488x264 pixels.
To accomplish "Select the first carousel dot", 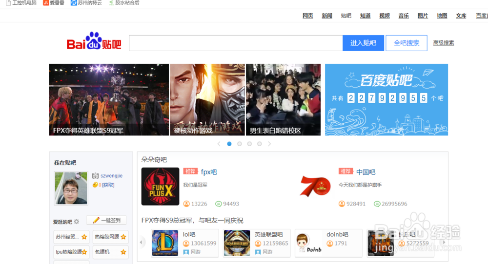I will tap(229, 144).
